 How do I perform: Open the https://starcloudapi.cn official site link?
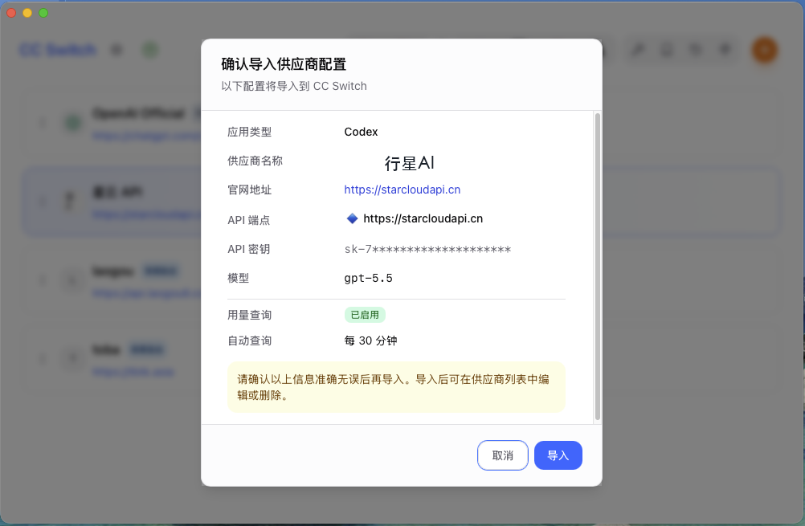(402, 190)
